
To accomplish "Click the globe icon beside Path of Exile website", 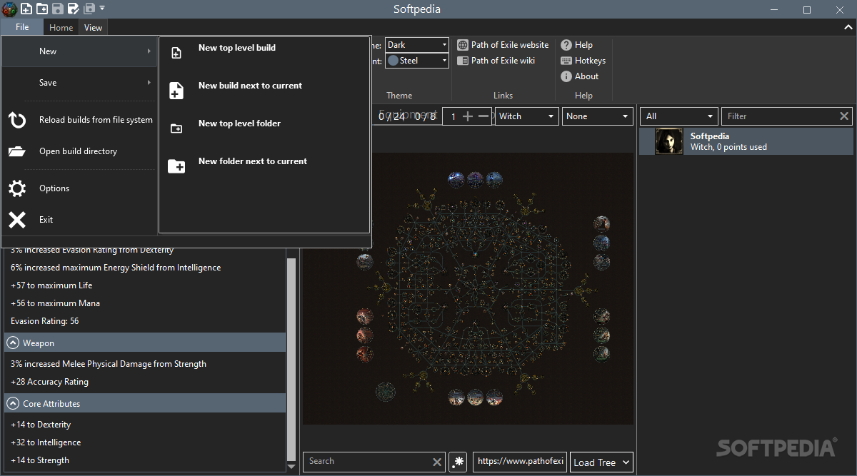I will pyautogui.click(x=463, y=45).
